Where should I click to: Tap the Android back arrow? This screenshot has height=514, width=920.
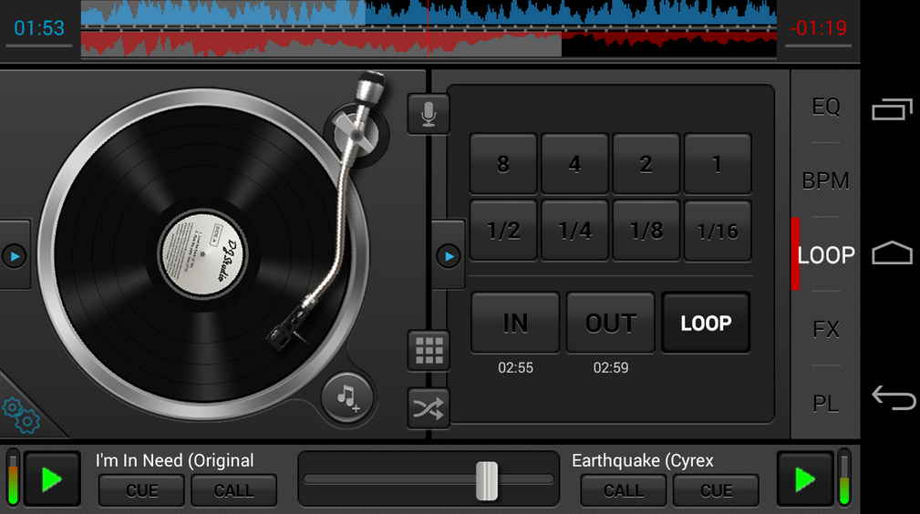pos(893,398)
